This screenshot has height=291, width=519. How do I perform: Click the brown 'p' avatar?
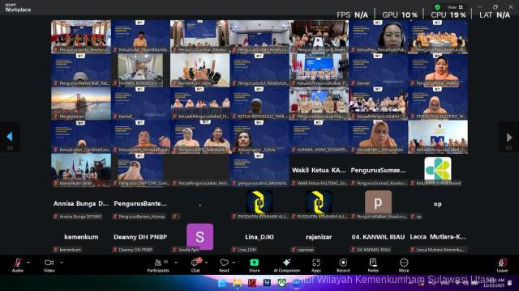pyautogui.click(x=379, y=201)
